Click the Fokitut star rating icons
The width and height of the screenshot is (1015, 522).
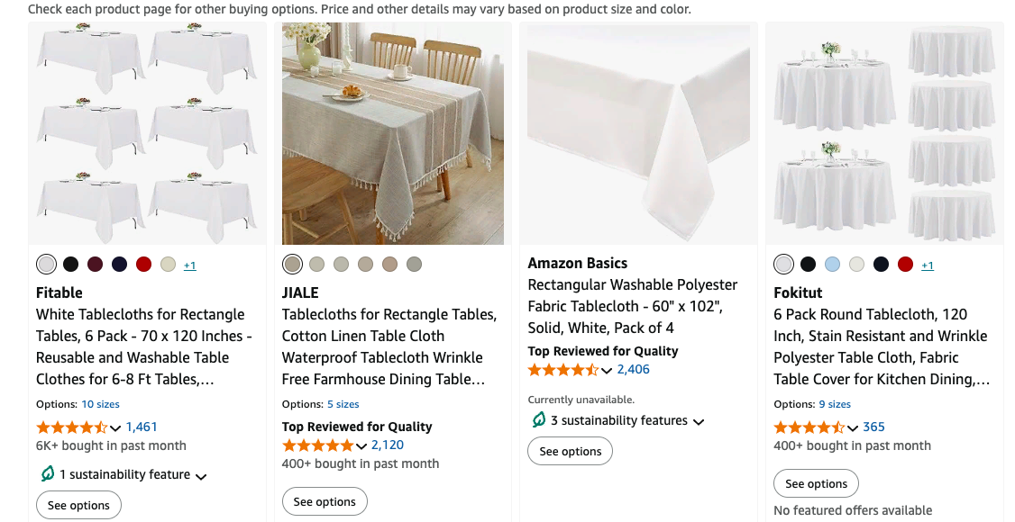click(x=809, y=427)
